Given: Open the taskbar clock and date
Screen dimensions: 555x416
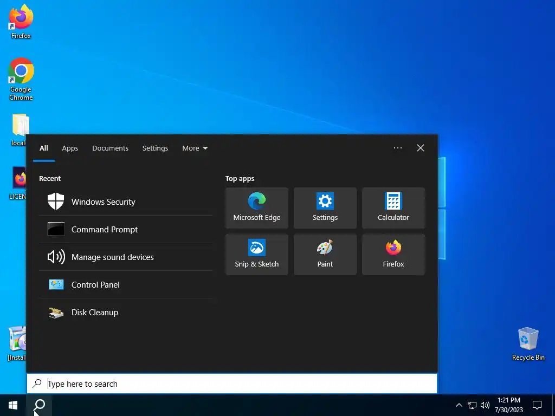Looking at the screenshot, I should coord(508,405).
